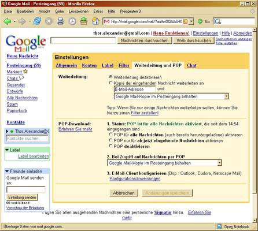258x231 pixels.
Task: Click the Abbrechen button
Action: (x=124, y=193)
